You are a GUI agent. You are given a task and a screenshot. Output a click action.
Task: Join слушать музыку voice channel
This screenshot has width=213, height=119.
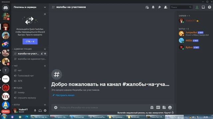30,98
